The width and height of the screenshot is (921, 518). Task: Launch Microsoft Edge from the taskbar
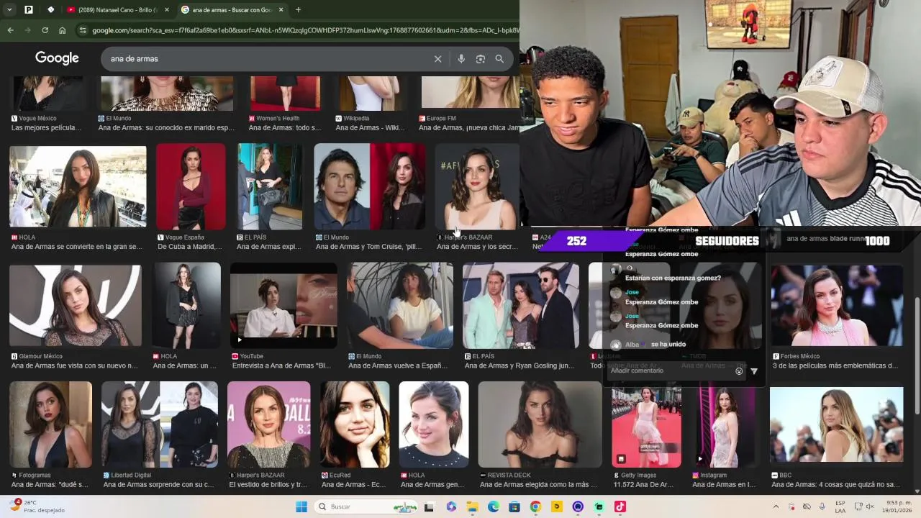[x=494, y=506]
